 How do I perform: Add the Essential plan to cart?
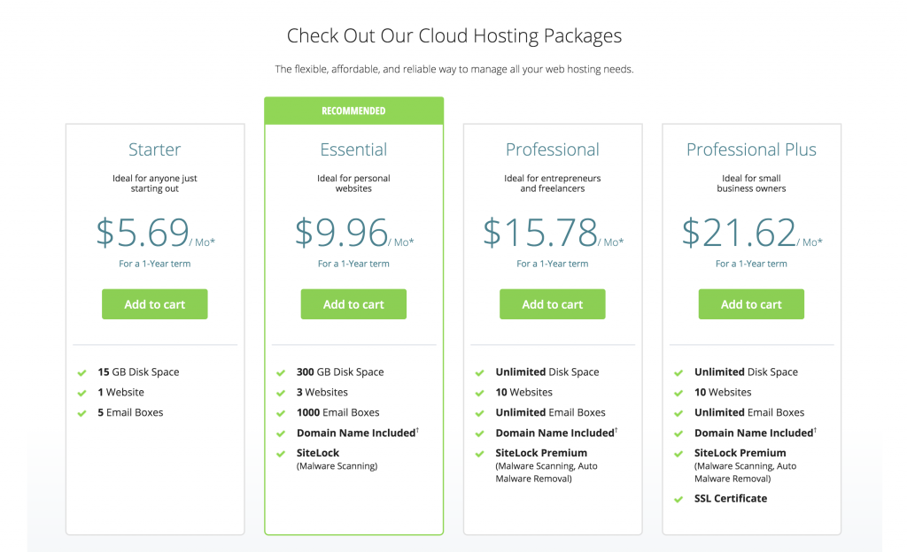pyautogui.click(x=353, y=304)
